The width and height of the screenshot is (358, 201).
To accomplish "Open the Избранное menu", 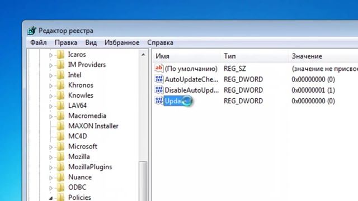I will (x=122, y=42).
